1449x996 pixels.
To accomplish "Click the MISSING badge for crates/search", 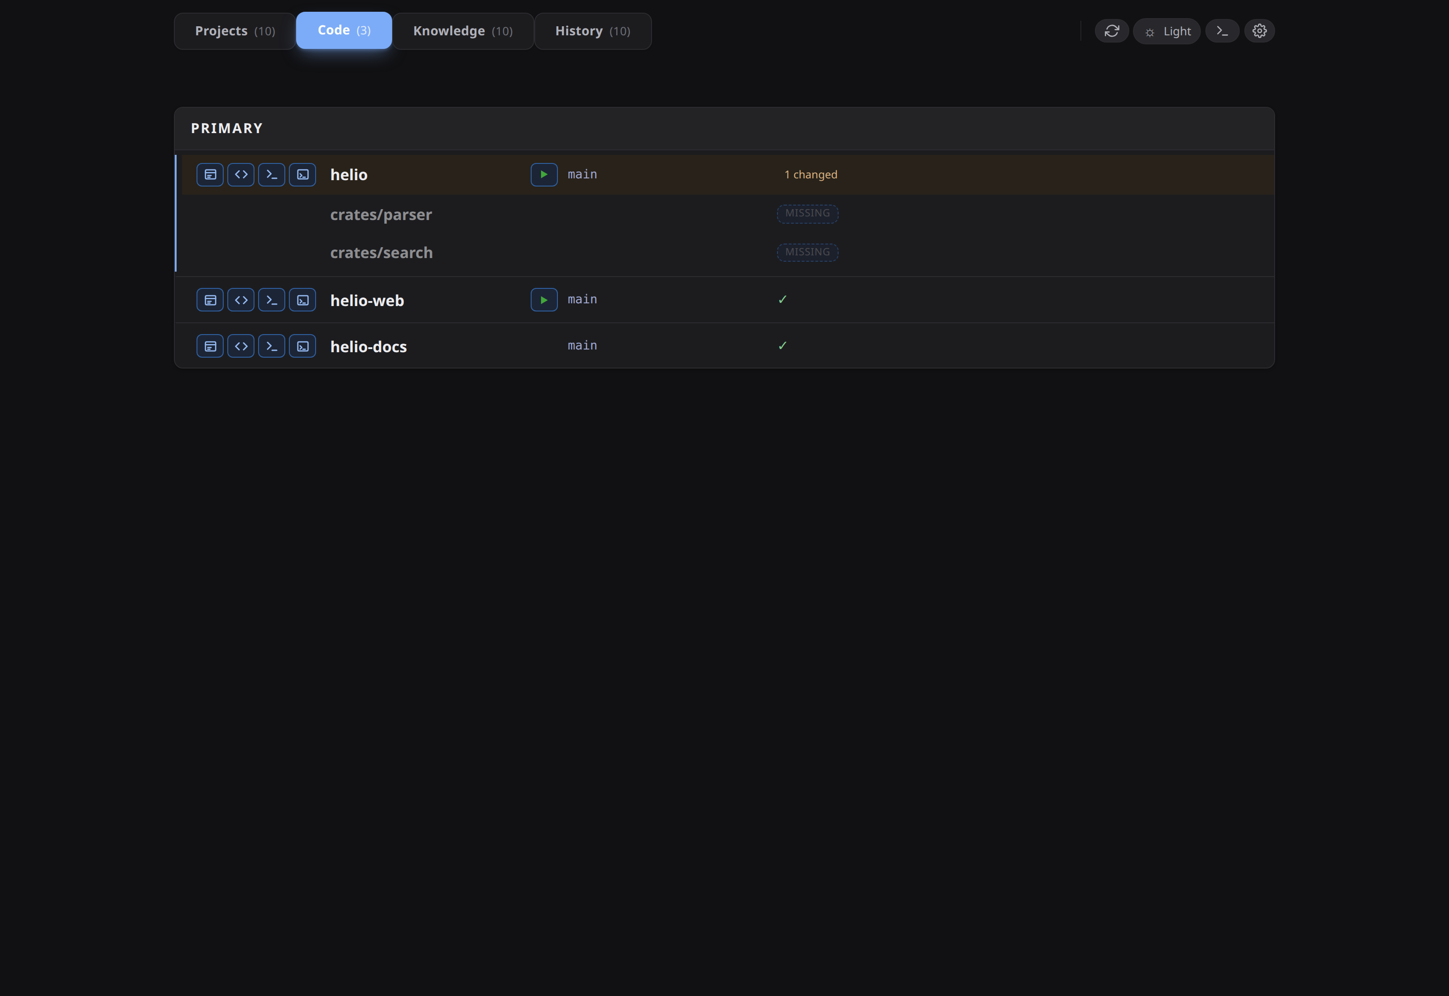I will (x=807, y=252).
